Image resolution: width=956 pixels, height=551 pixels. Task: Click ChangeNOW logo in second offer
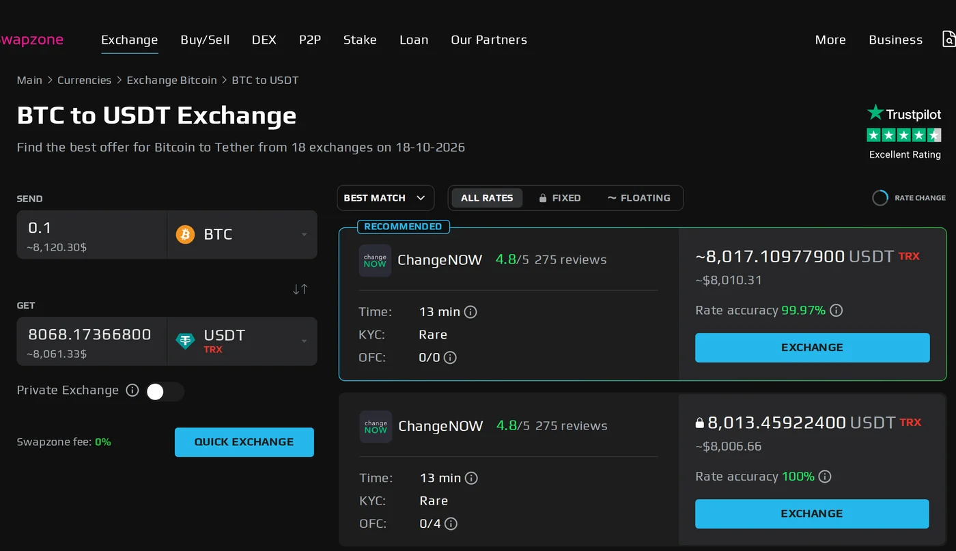click(x=376, y=427)
